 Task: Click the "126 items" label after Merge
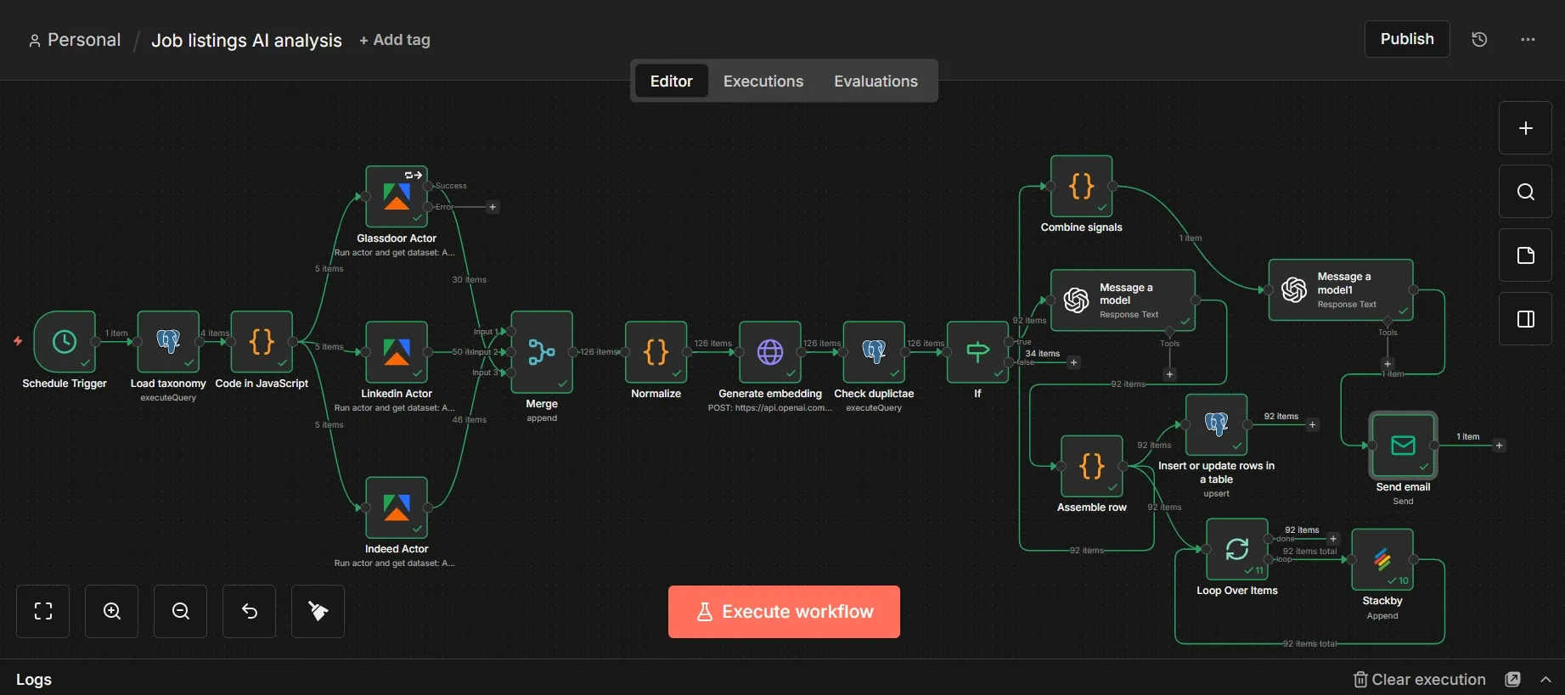tap(600, 351)
